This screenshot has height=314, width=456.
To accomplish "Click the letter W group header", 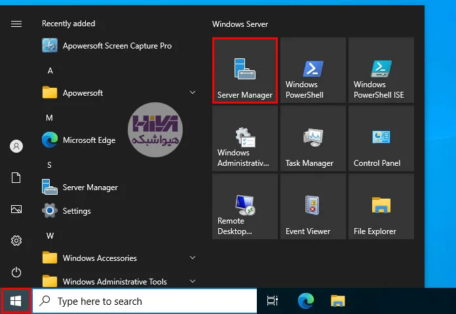I will (x=50, y=235).
